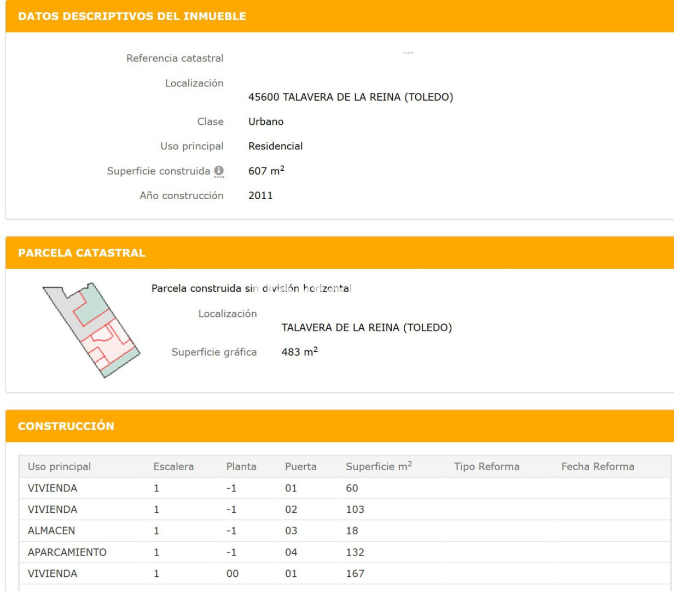Click the Planta column header
The image size is (674, 591).
coord(241,467)
